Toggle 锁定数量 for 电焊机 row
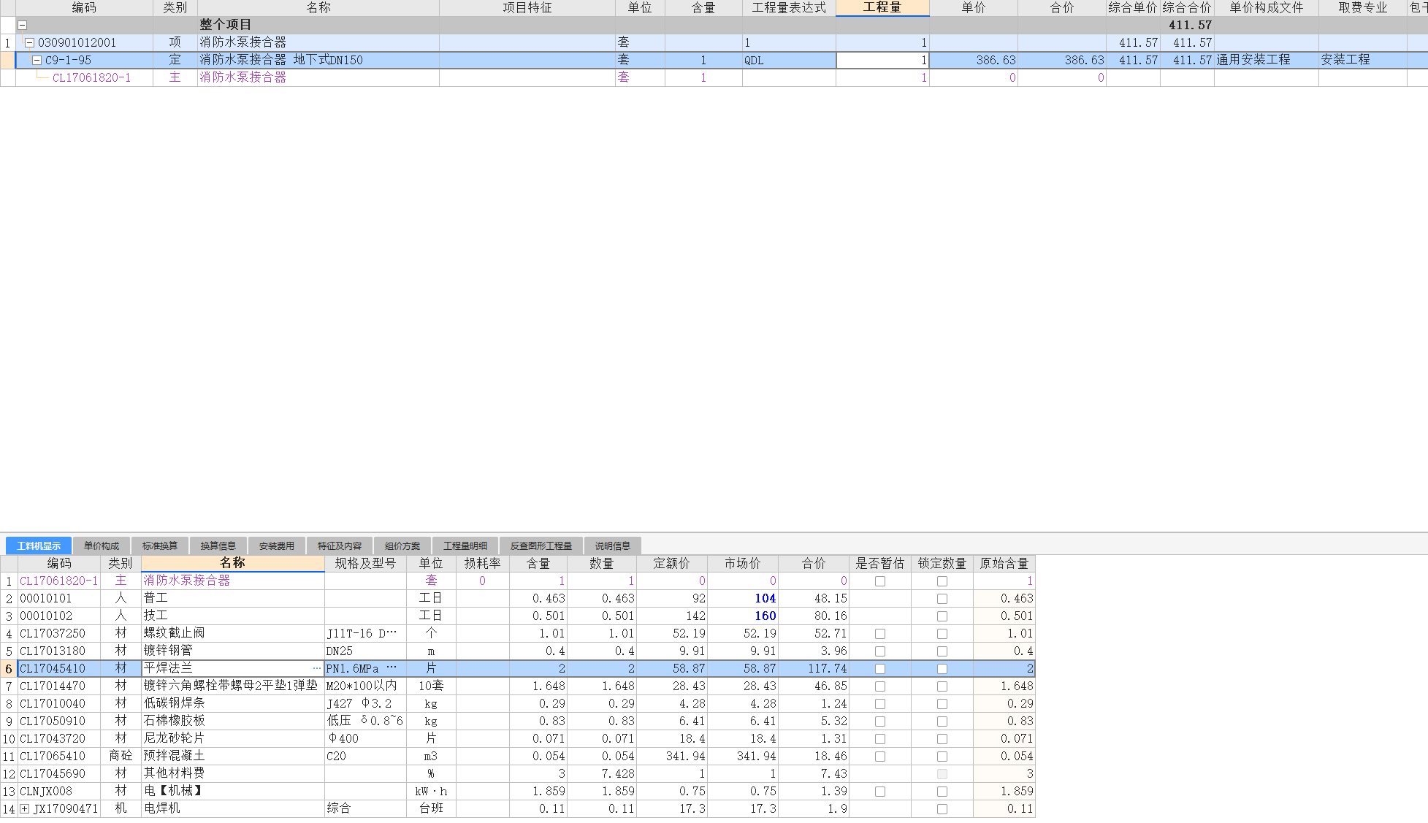This screenshot has height=823, width=1428. 942,809
